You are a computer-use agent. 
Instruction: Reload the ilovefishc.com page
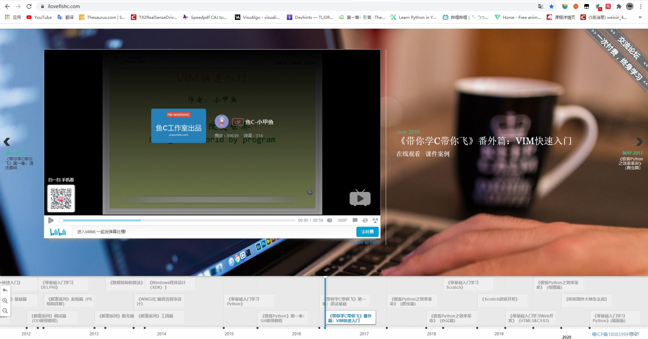tap(29, 6)
